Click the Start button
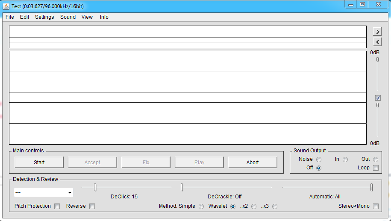The height and width of the screenshot is (221, 391). [39, 162]
